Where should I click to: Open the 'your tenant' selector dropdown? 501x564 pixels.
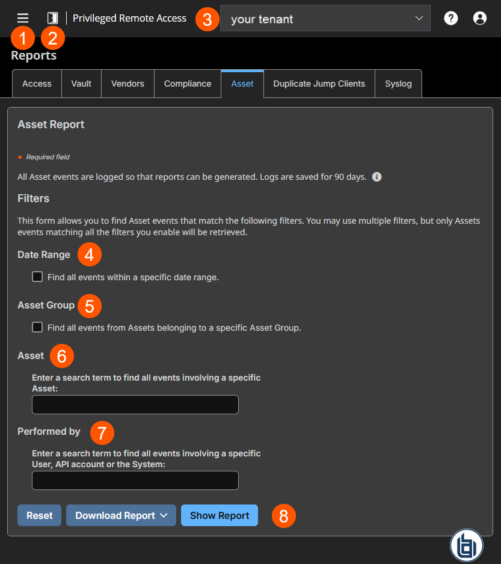pyautogui.click(x=325, y=18)
